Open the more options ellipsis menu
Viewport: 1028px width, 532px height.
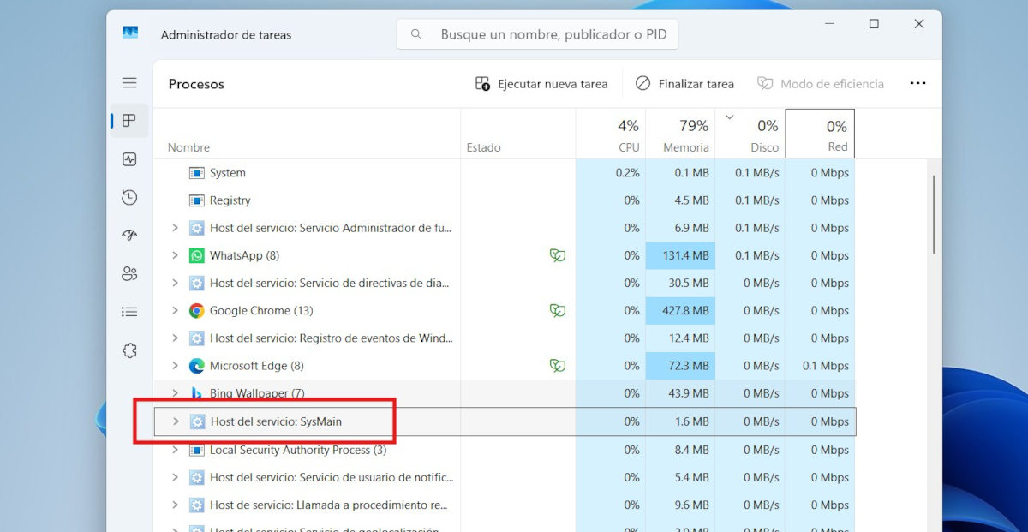click(917, 83)
